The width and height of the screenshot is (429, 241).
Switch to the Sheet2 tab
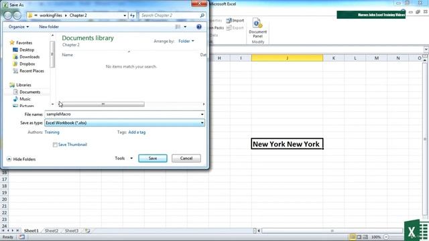(52, 230)
